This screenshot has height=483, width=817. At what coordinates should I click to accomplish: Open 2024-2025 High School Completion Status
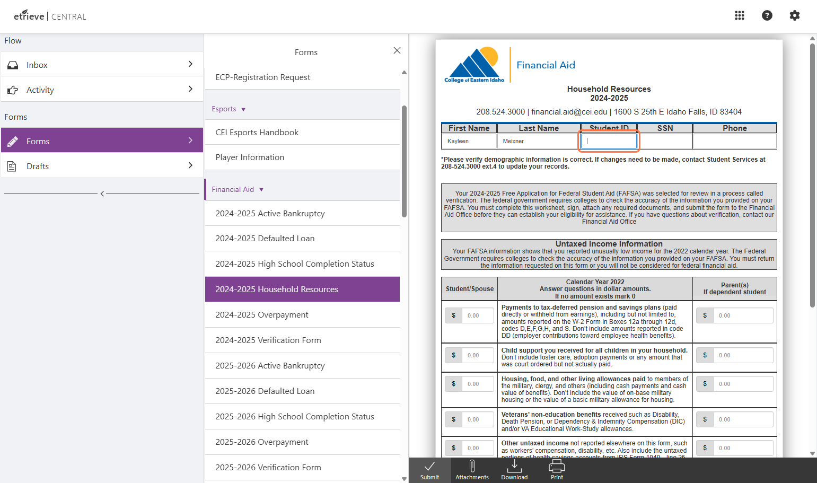pos(302,264)
